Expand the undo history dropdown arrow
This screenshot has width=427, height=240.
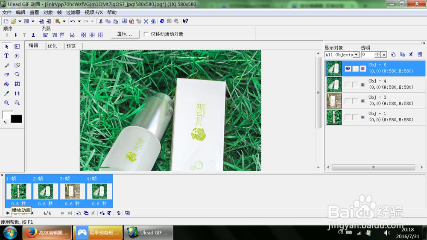tap(79, 21)
